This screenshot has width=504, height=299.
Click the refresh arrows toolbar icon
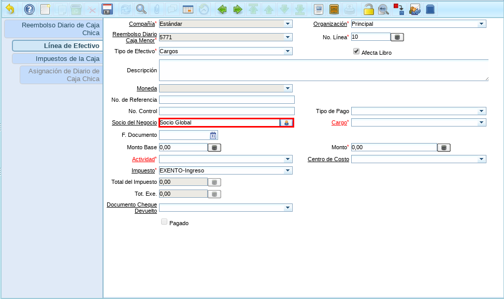[x=126, y=9]
